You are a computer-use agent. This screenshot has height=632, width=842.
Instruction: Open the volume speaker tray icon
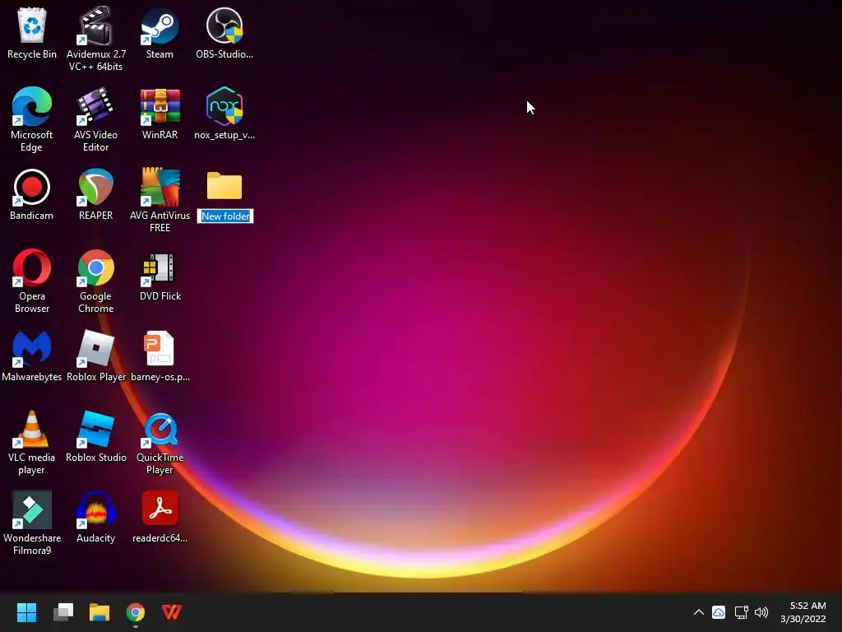pyautogui.click(x=761, y=612)
